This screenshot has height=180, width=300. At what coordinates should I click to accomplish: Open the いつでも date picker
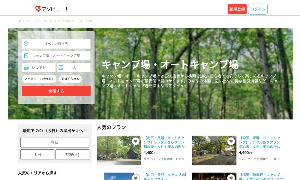(39, 67)
